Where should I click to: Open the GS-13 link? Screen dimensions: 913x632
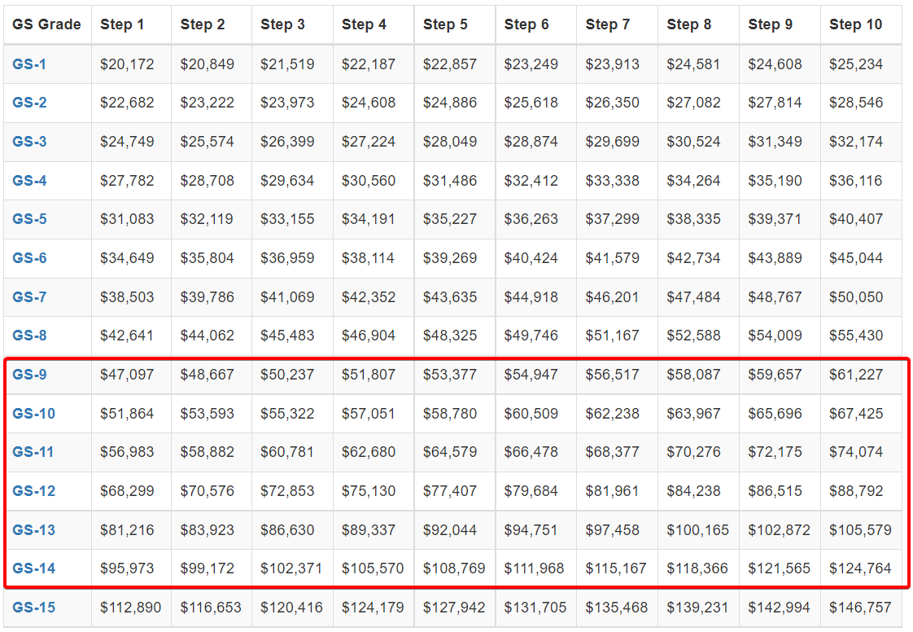(33, 530)
